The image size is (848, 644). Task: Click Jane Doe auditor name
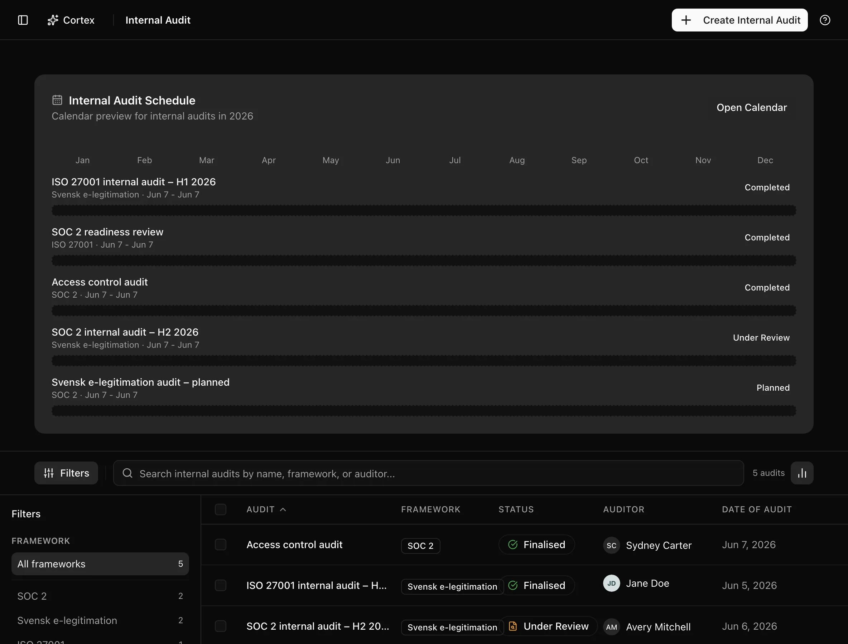(x=647, y=584)
